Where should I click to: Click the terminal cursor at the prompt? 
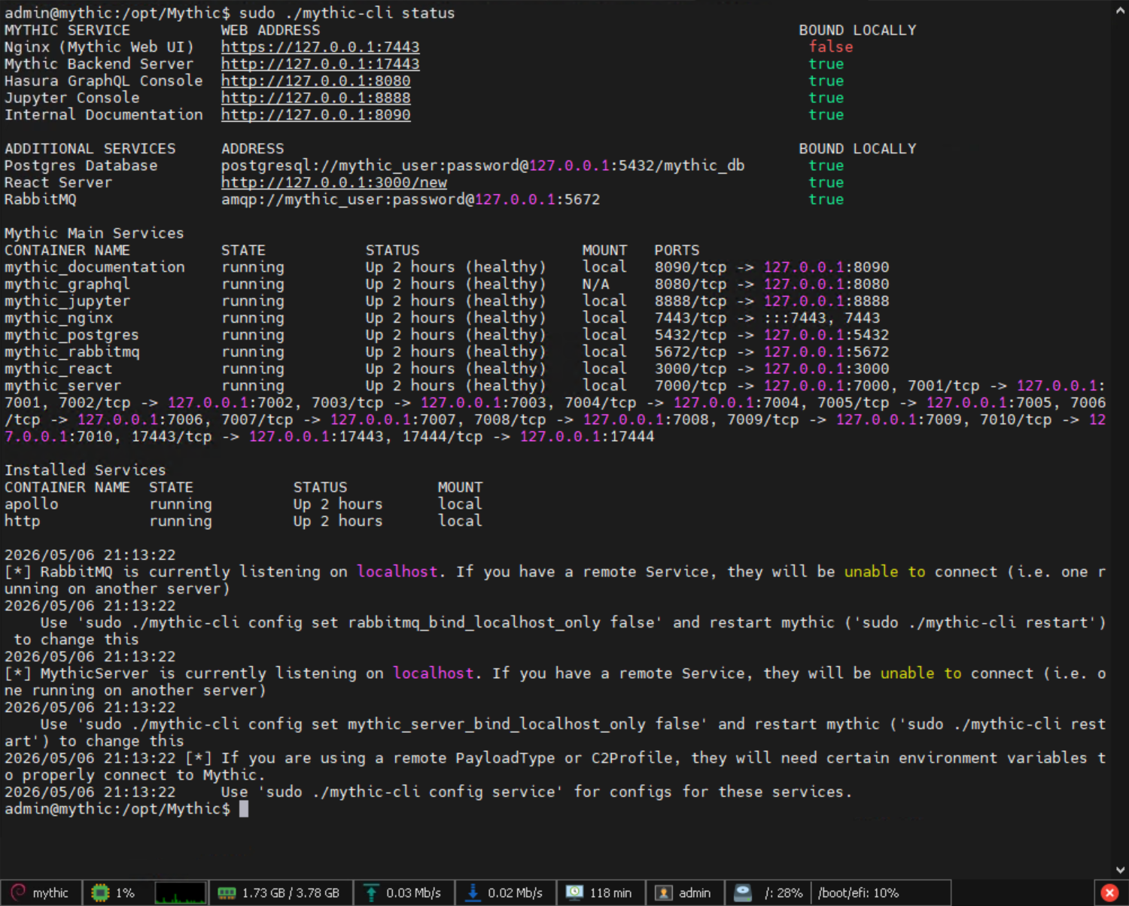[243, 809]
